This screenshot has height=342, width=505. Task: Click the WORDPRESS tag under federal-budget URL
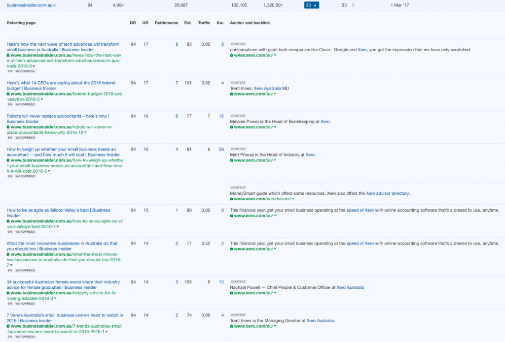(x=25, y=104)
